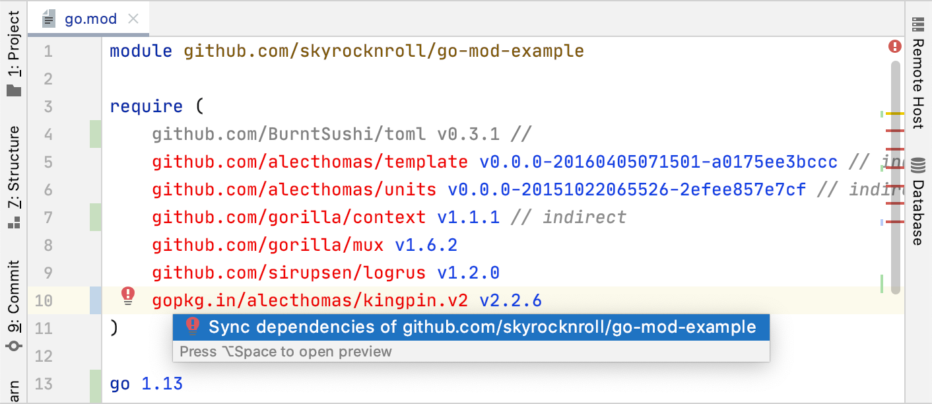Close the go.mod tab with its X

point(133,18)
